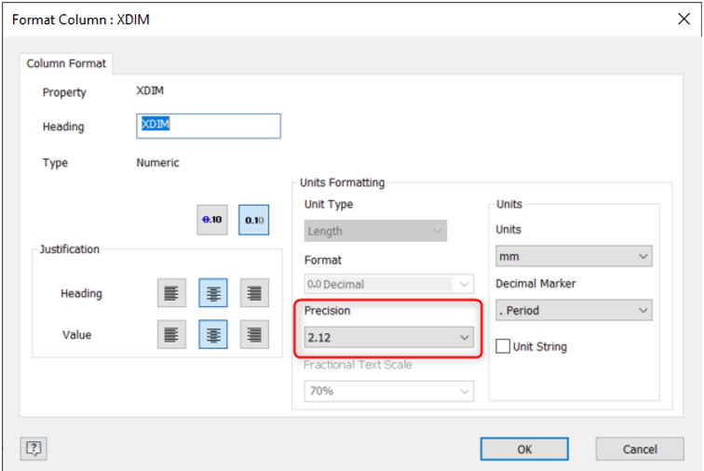Open the Units mm dropdown
This screenshot has width=704, height=471.
pyautogui.click(x=574, y=256)
